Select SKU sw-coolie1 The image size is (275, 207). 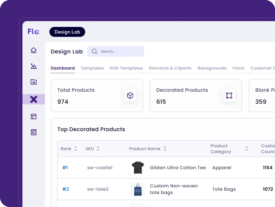point(100,168)
